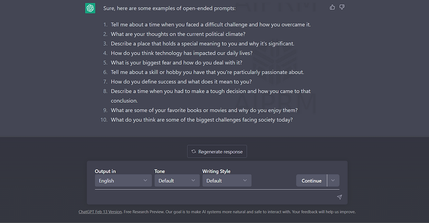Click the thumbs down icon
Viewport: 429px width, 223px height.
[342, 7]
